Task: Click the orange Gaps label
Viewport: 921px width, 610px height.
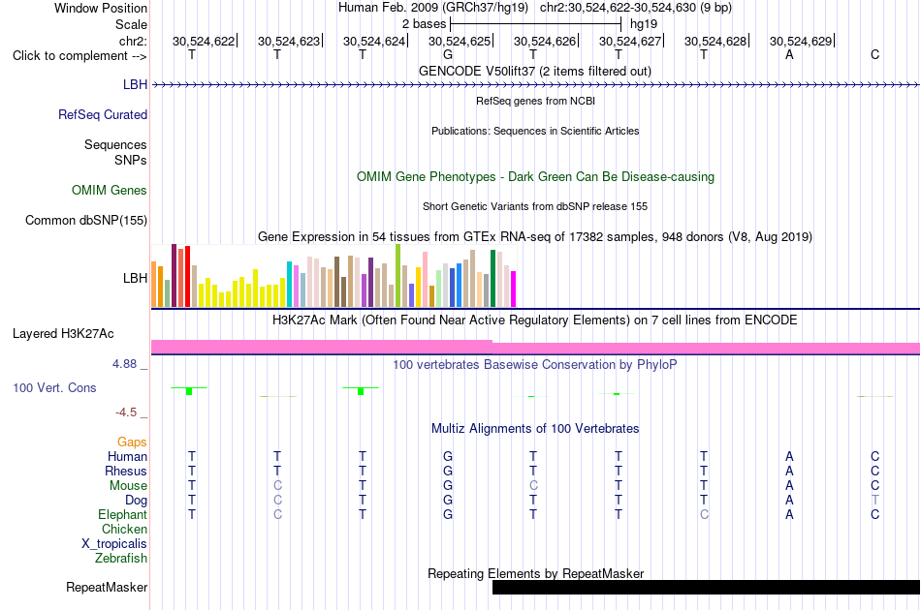Action: (x=132, y=442)
